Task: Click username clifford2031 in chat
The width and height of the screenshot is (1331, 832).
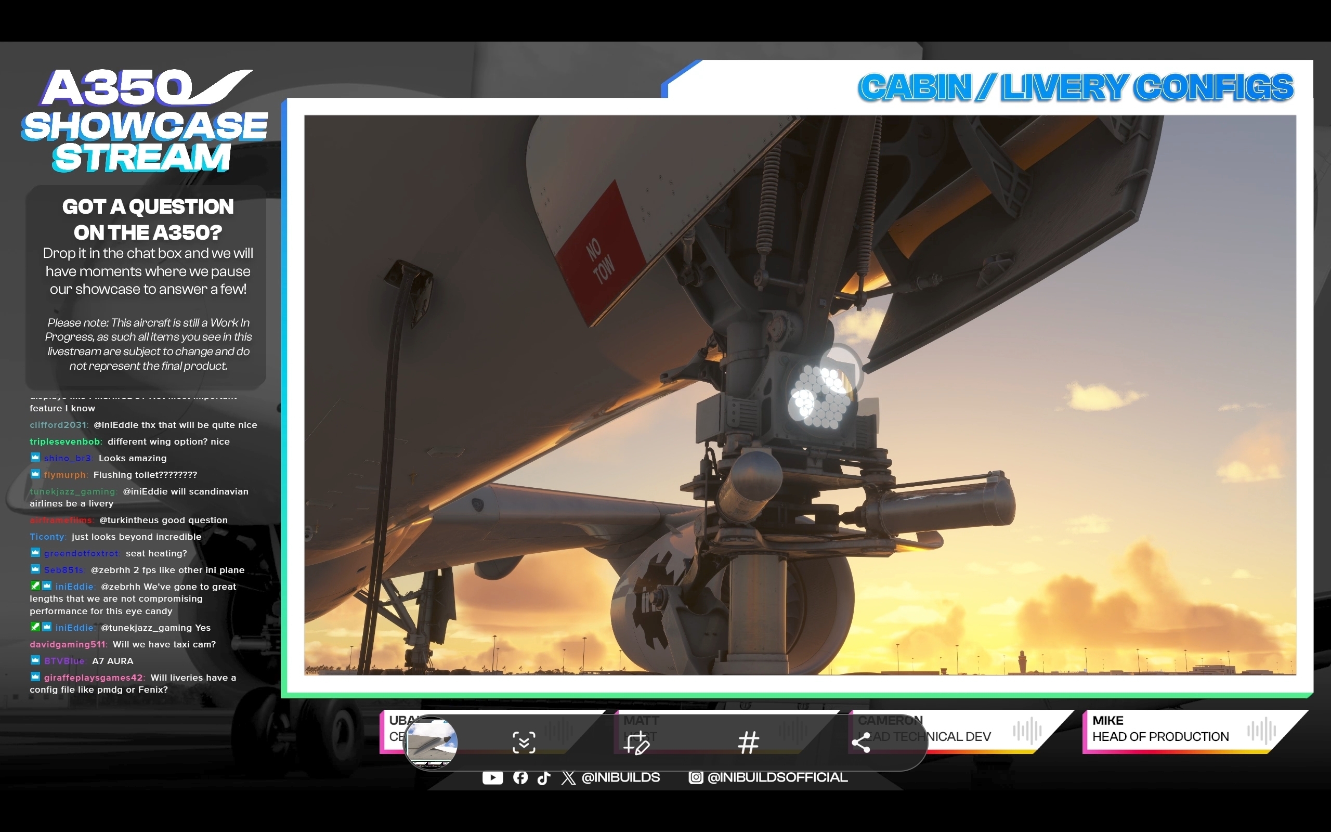Action: (58, 425)
